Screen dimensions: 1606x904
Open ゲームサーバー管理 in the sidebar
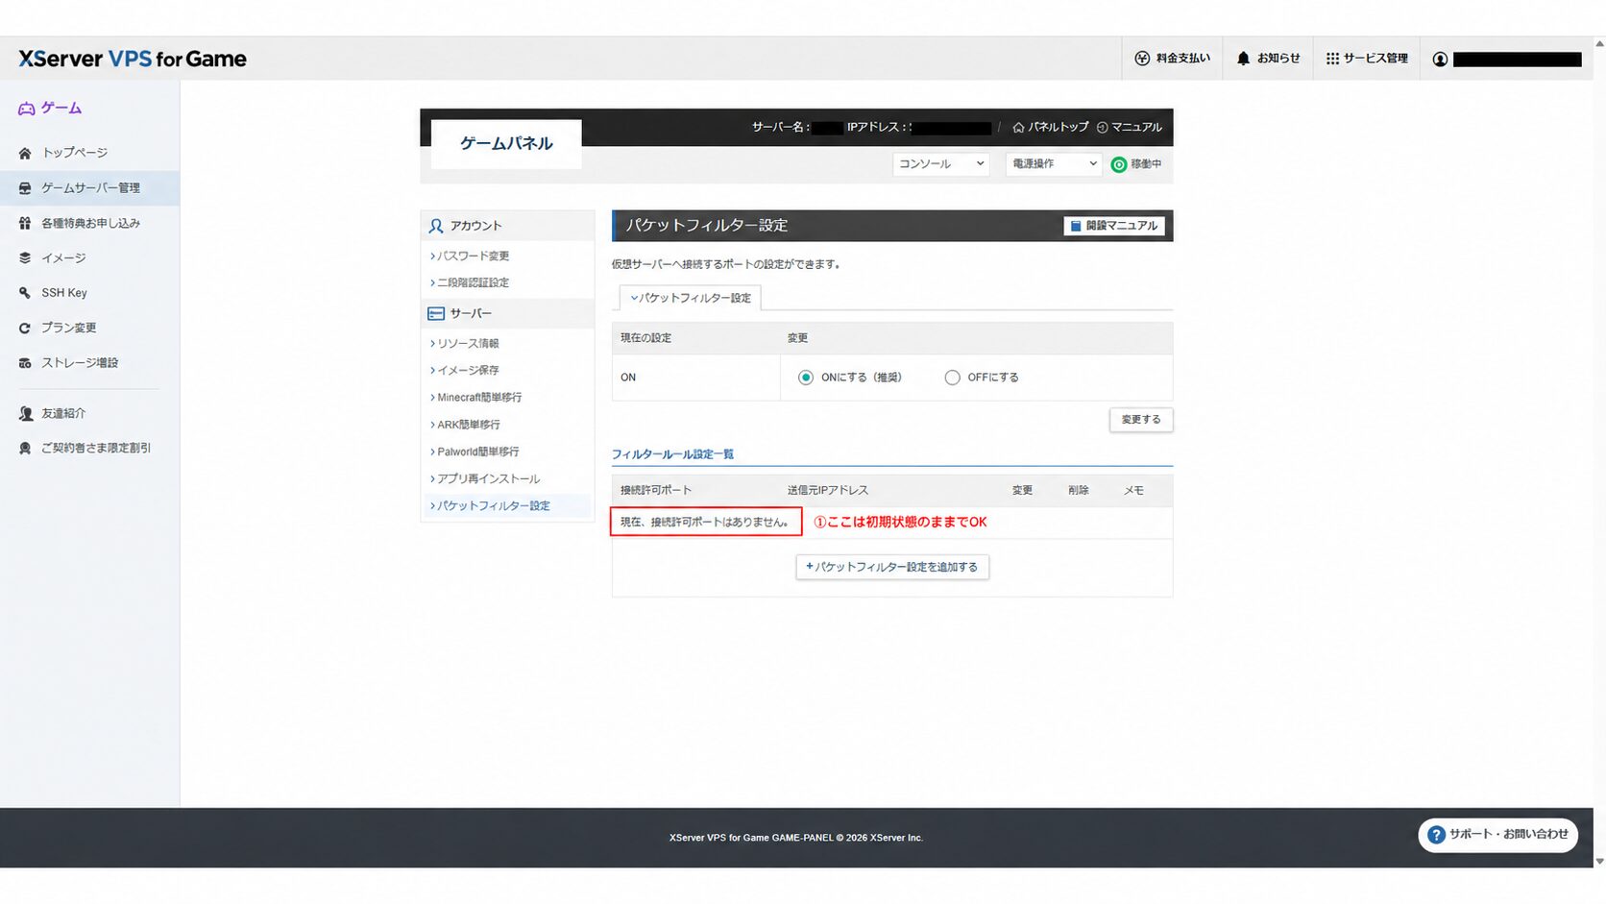[x=89, y=188]
